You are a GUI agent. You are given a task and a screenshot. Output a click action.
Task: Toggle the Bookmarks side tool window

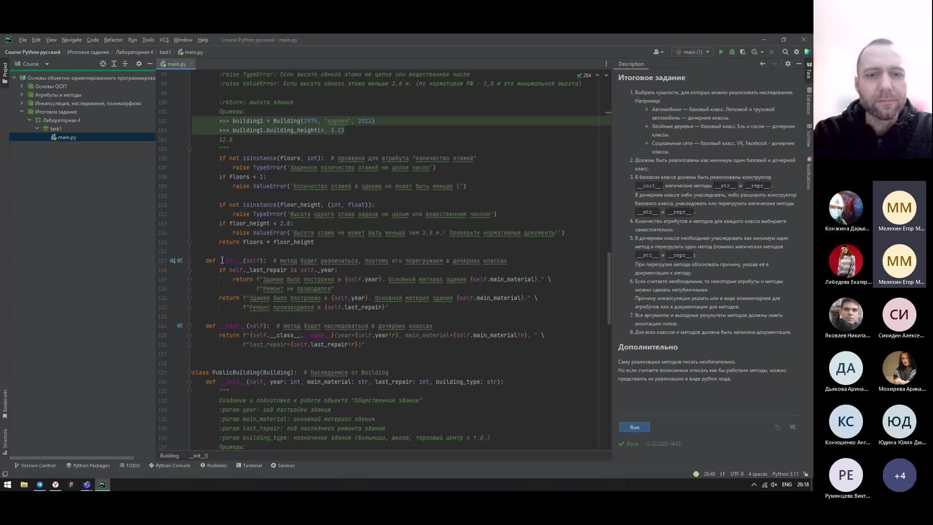click(5, 404)
